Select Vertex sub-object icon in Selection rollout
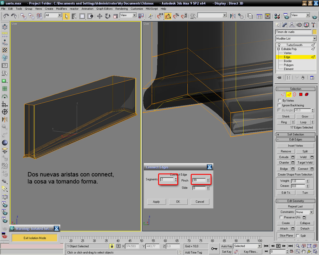The height and width of the screenshot is (255, 319). click(282, 95)
